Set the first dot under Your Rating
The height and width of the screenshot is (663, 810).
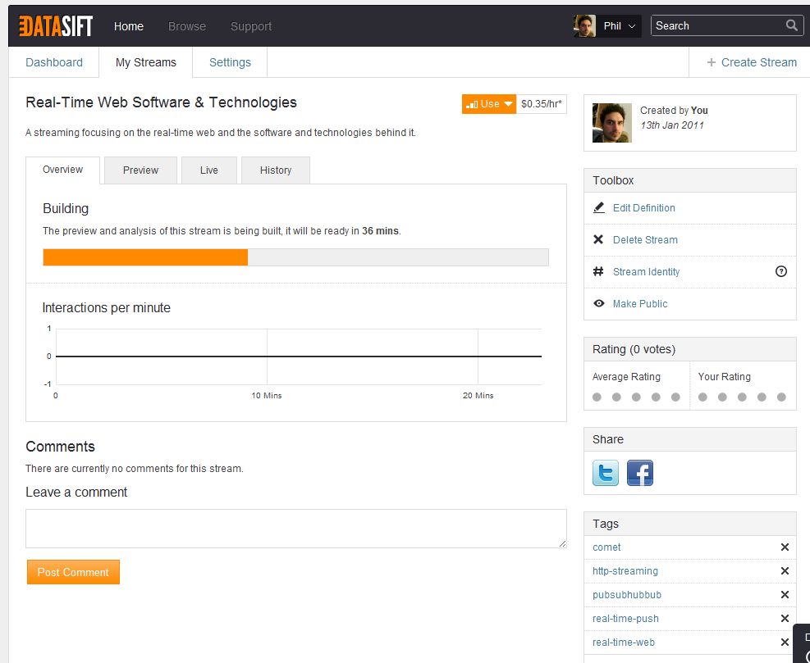point(702,397)
